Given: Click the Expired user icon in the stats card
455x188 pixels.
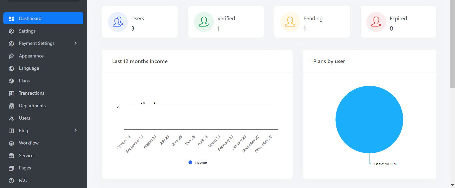Looking at the screenshot, I should [x=376, y=22].
